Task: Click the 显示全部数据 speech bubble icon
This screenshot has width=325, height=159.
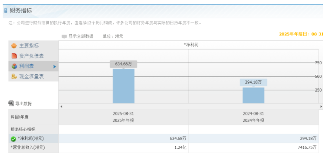Action: click(x=64, y=37)
